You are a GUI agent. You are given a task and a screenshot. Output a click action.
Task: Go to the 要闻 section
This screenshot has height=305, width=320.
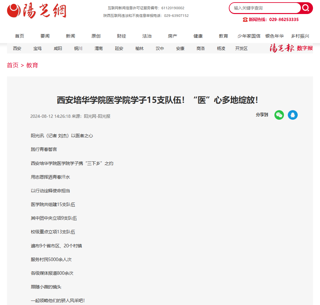pyautogui.click(x=45, y=36)
